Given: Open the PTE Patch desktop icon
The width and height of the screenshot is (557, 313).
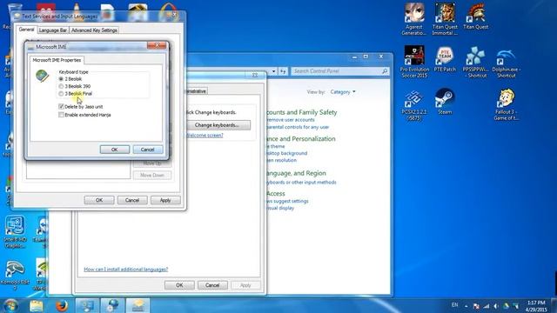Looking at the screenshot, I should (445, 59).
